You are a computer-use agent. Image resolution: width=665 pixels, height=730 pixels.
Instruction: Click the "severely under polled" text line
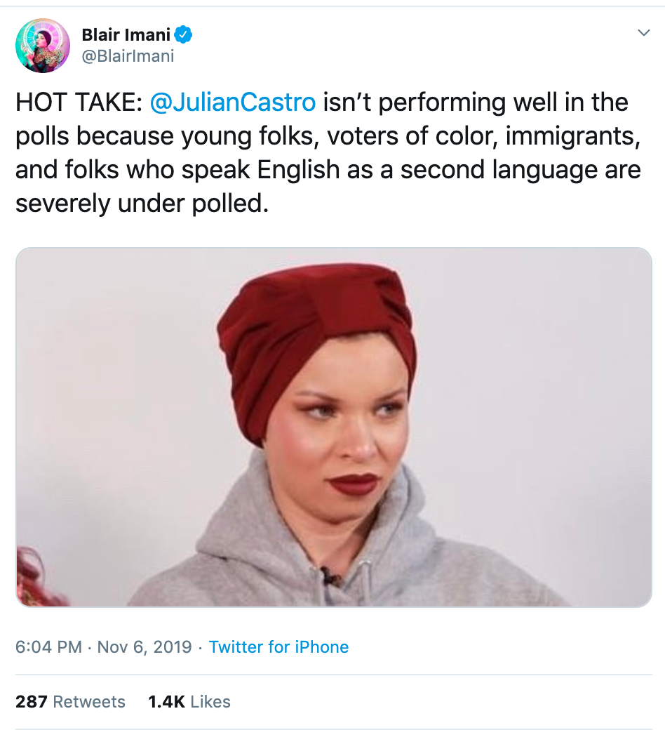142,204
